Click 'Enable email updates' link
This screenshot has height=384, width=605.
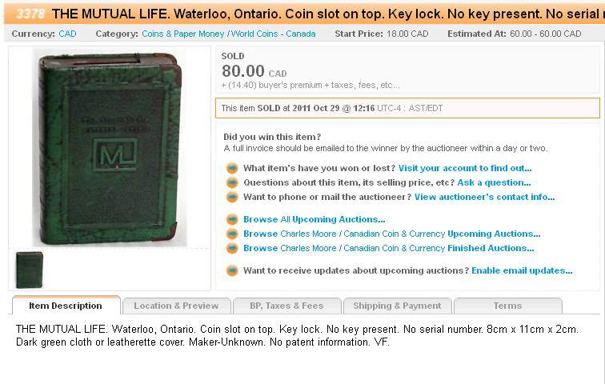(x=522, y=270)
